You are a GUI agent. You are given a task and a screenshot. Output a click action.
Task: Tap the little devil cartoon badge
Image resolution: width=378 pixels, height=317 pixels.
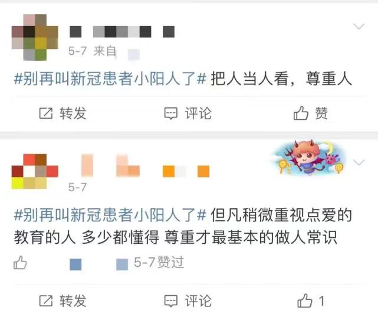pyautogui.click(x=309, y=158)
